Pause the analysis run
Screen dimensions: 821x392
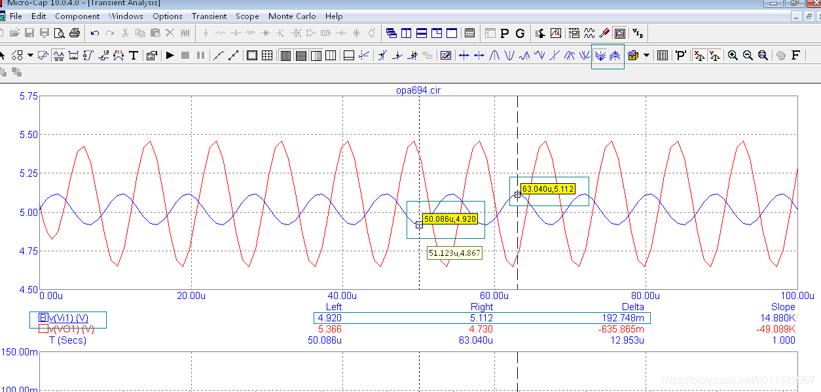click(200, 56)
